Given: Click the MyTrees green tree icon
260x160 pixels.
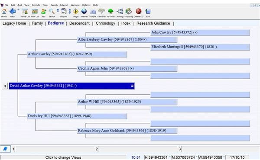Looking at the screenshot, I should click(x=110, y=12).
